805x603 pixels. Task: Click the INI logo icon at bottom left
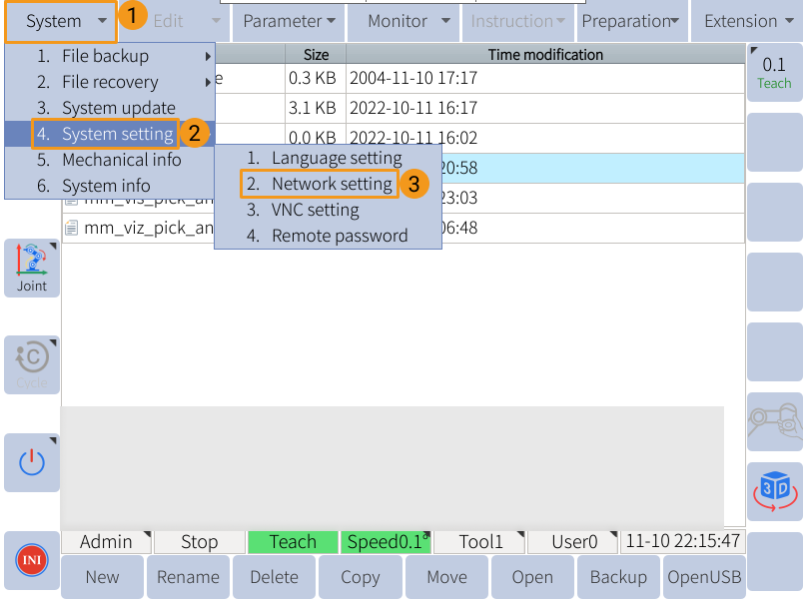tap(31, 560)
